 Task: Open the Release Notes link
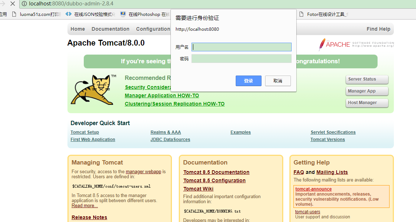(x=90, y=218)
